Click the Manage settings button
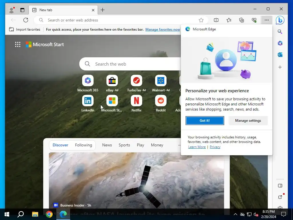 click(248, 121)
